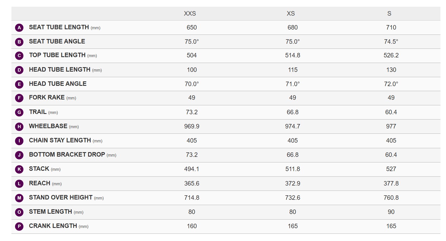This screenshot has height=241, width=446.
Task: Click the O badge next to Stem Length
Action: pos(19,212)
